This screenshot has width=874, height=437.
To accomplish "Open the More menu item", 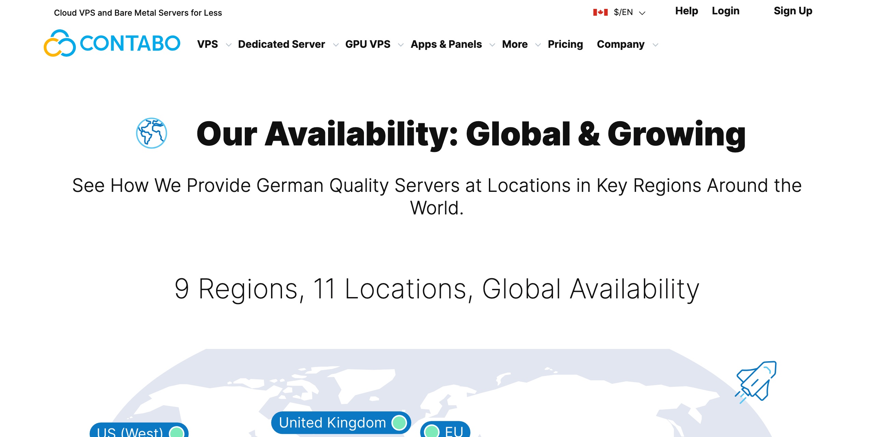I will pos(515,44).
